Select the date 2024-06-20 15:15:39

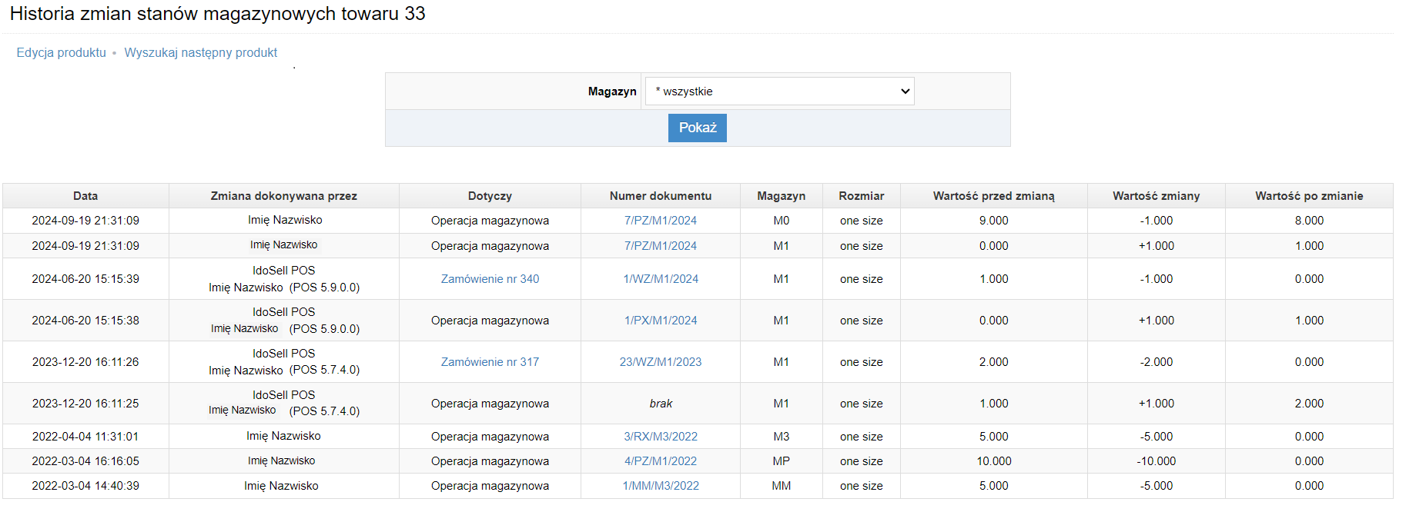[x=85, y=279]
